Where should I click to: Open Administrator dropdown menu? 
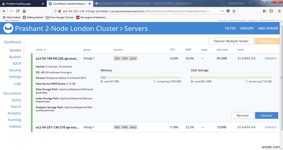pos(269,20)
